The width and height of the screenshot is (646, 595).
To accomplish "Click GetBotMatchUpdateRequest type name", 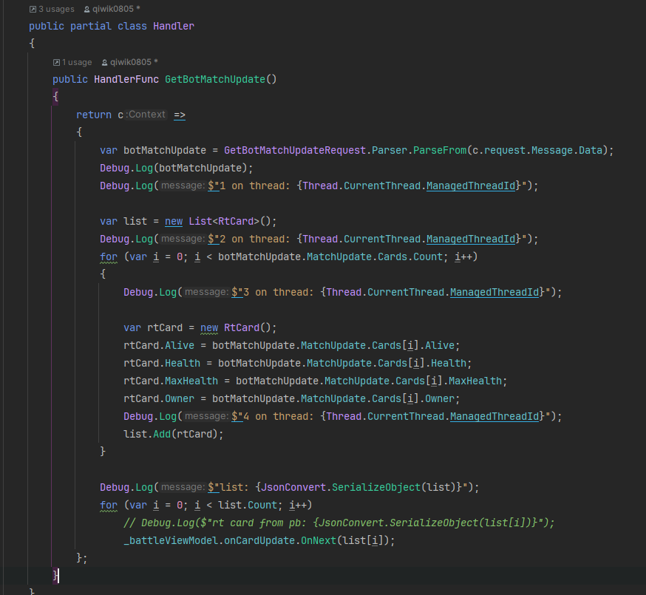I will 295,150.
